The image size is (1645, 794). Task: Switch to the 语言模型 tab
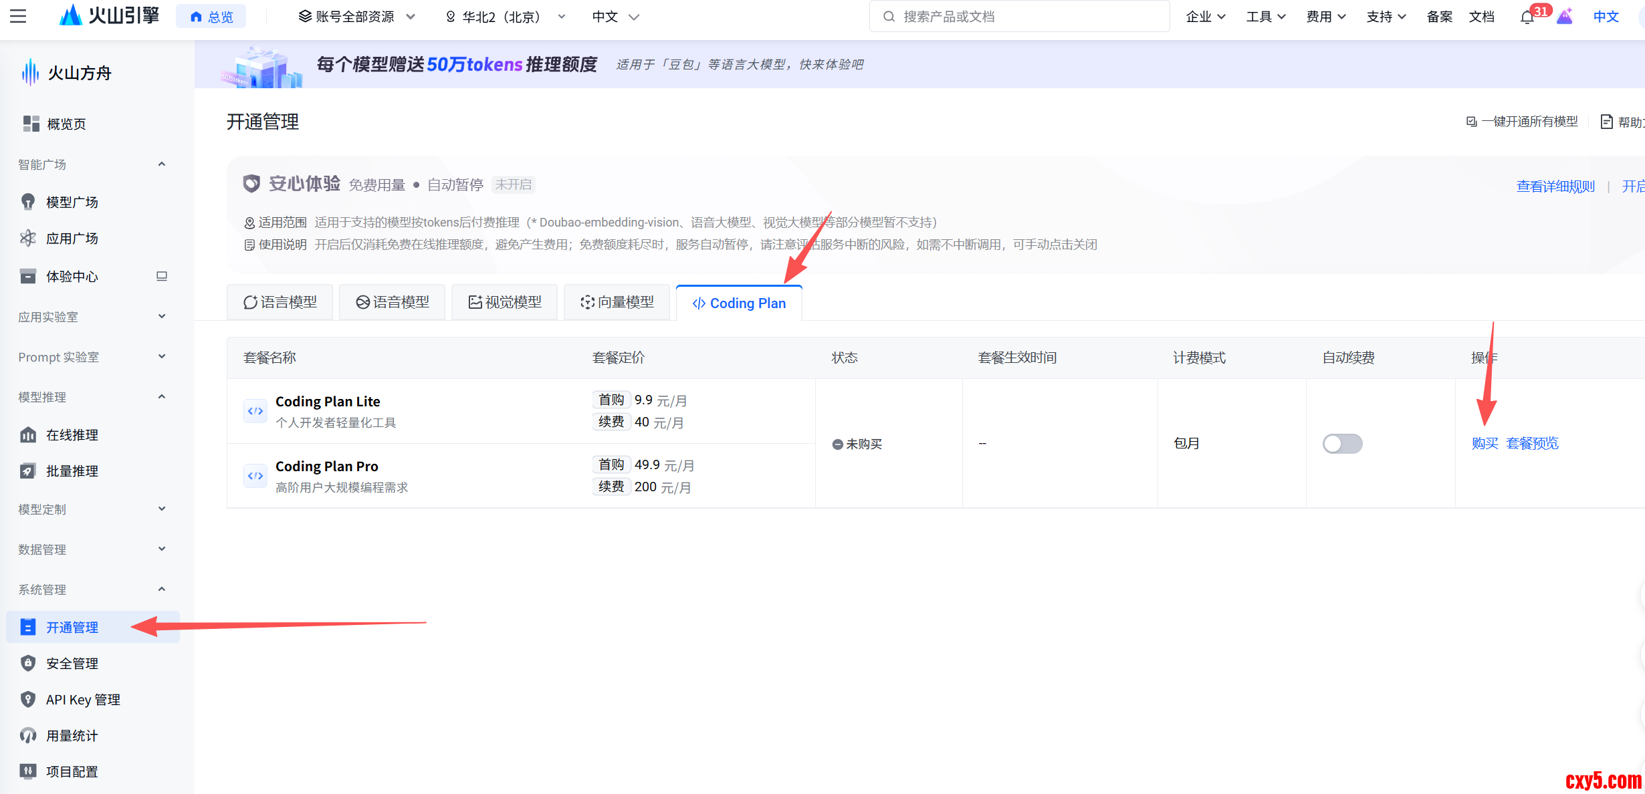[x=280, y=303]
